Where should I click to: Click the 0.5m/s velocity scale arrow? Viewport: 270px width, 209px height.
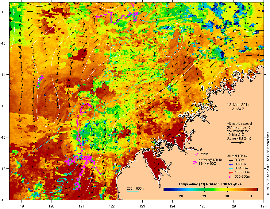coord(237,142)
